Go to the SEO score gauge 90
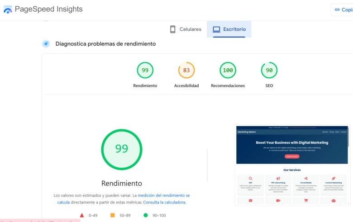Viewport: 353px width, 222px height. [x=269, y=70]
